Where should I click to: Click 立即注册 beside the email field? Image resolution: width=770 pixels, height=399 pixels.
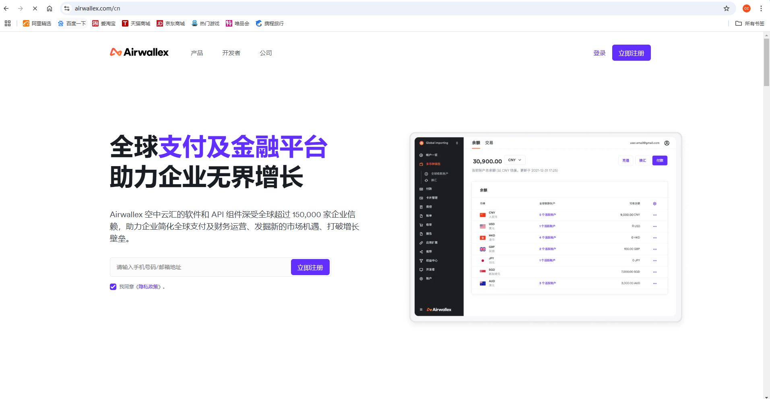pos(310,267)
